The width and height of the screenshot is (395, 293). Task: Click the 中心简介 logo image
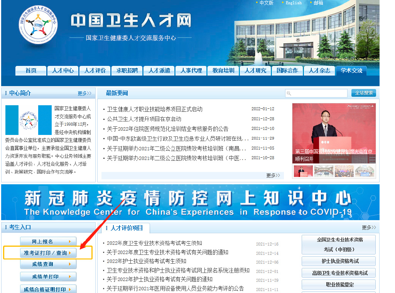click(29, 120)
